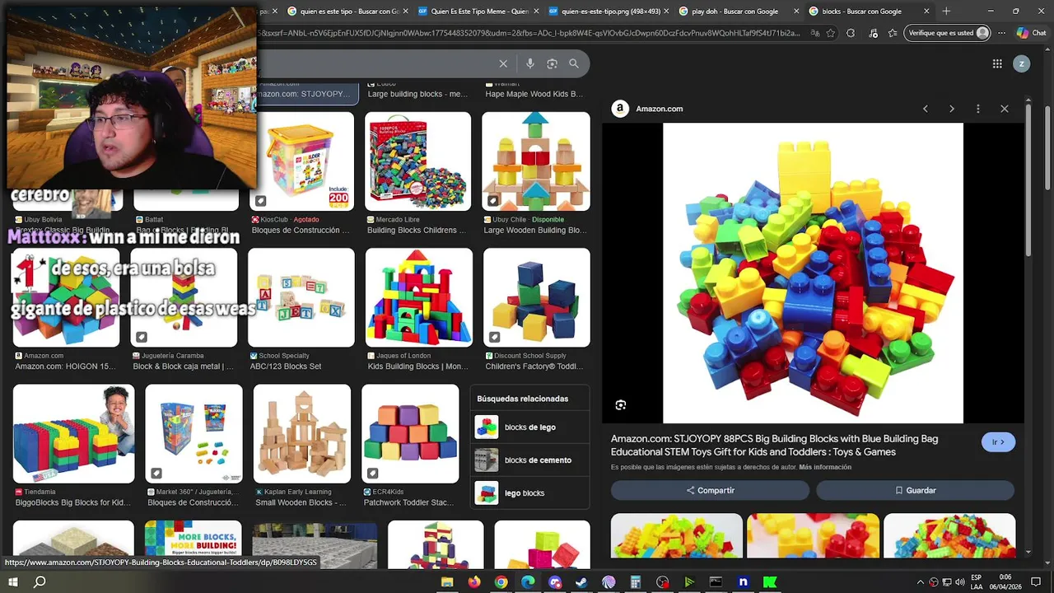Bookmark this page with the star icon
The height and width of the screenshot is (593, 1054).
click(831, 33)
